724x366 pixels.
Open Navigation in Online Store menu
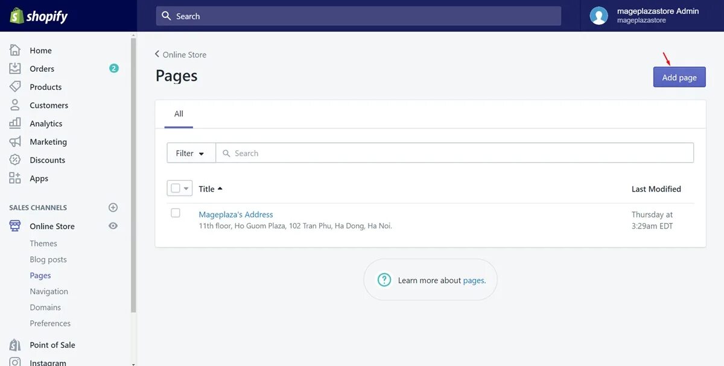[49, 291]
